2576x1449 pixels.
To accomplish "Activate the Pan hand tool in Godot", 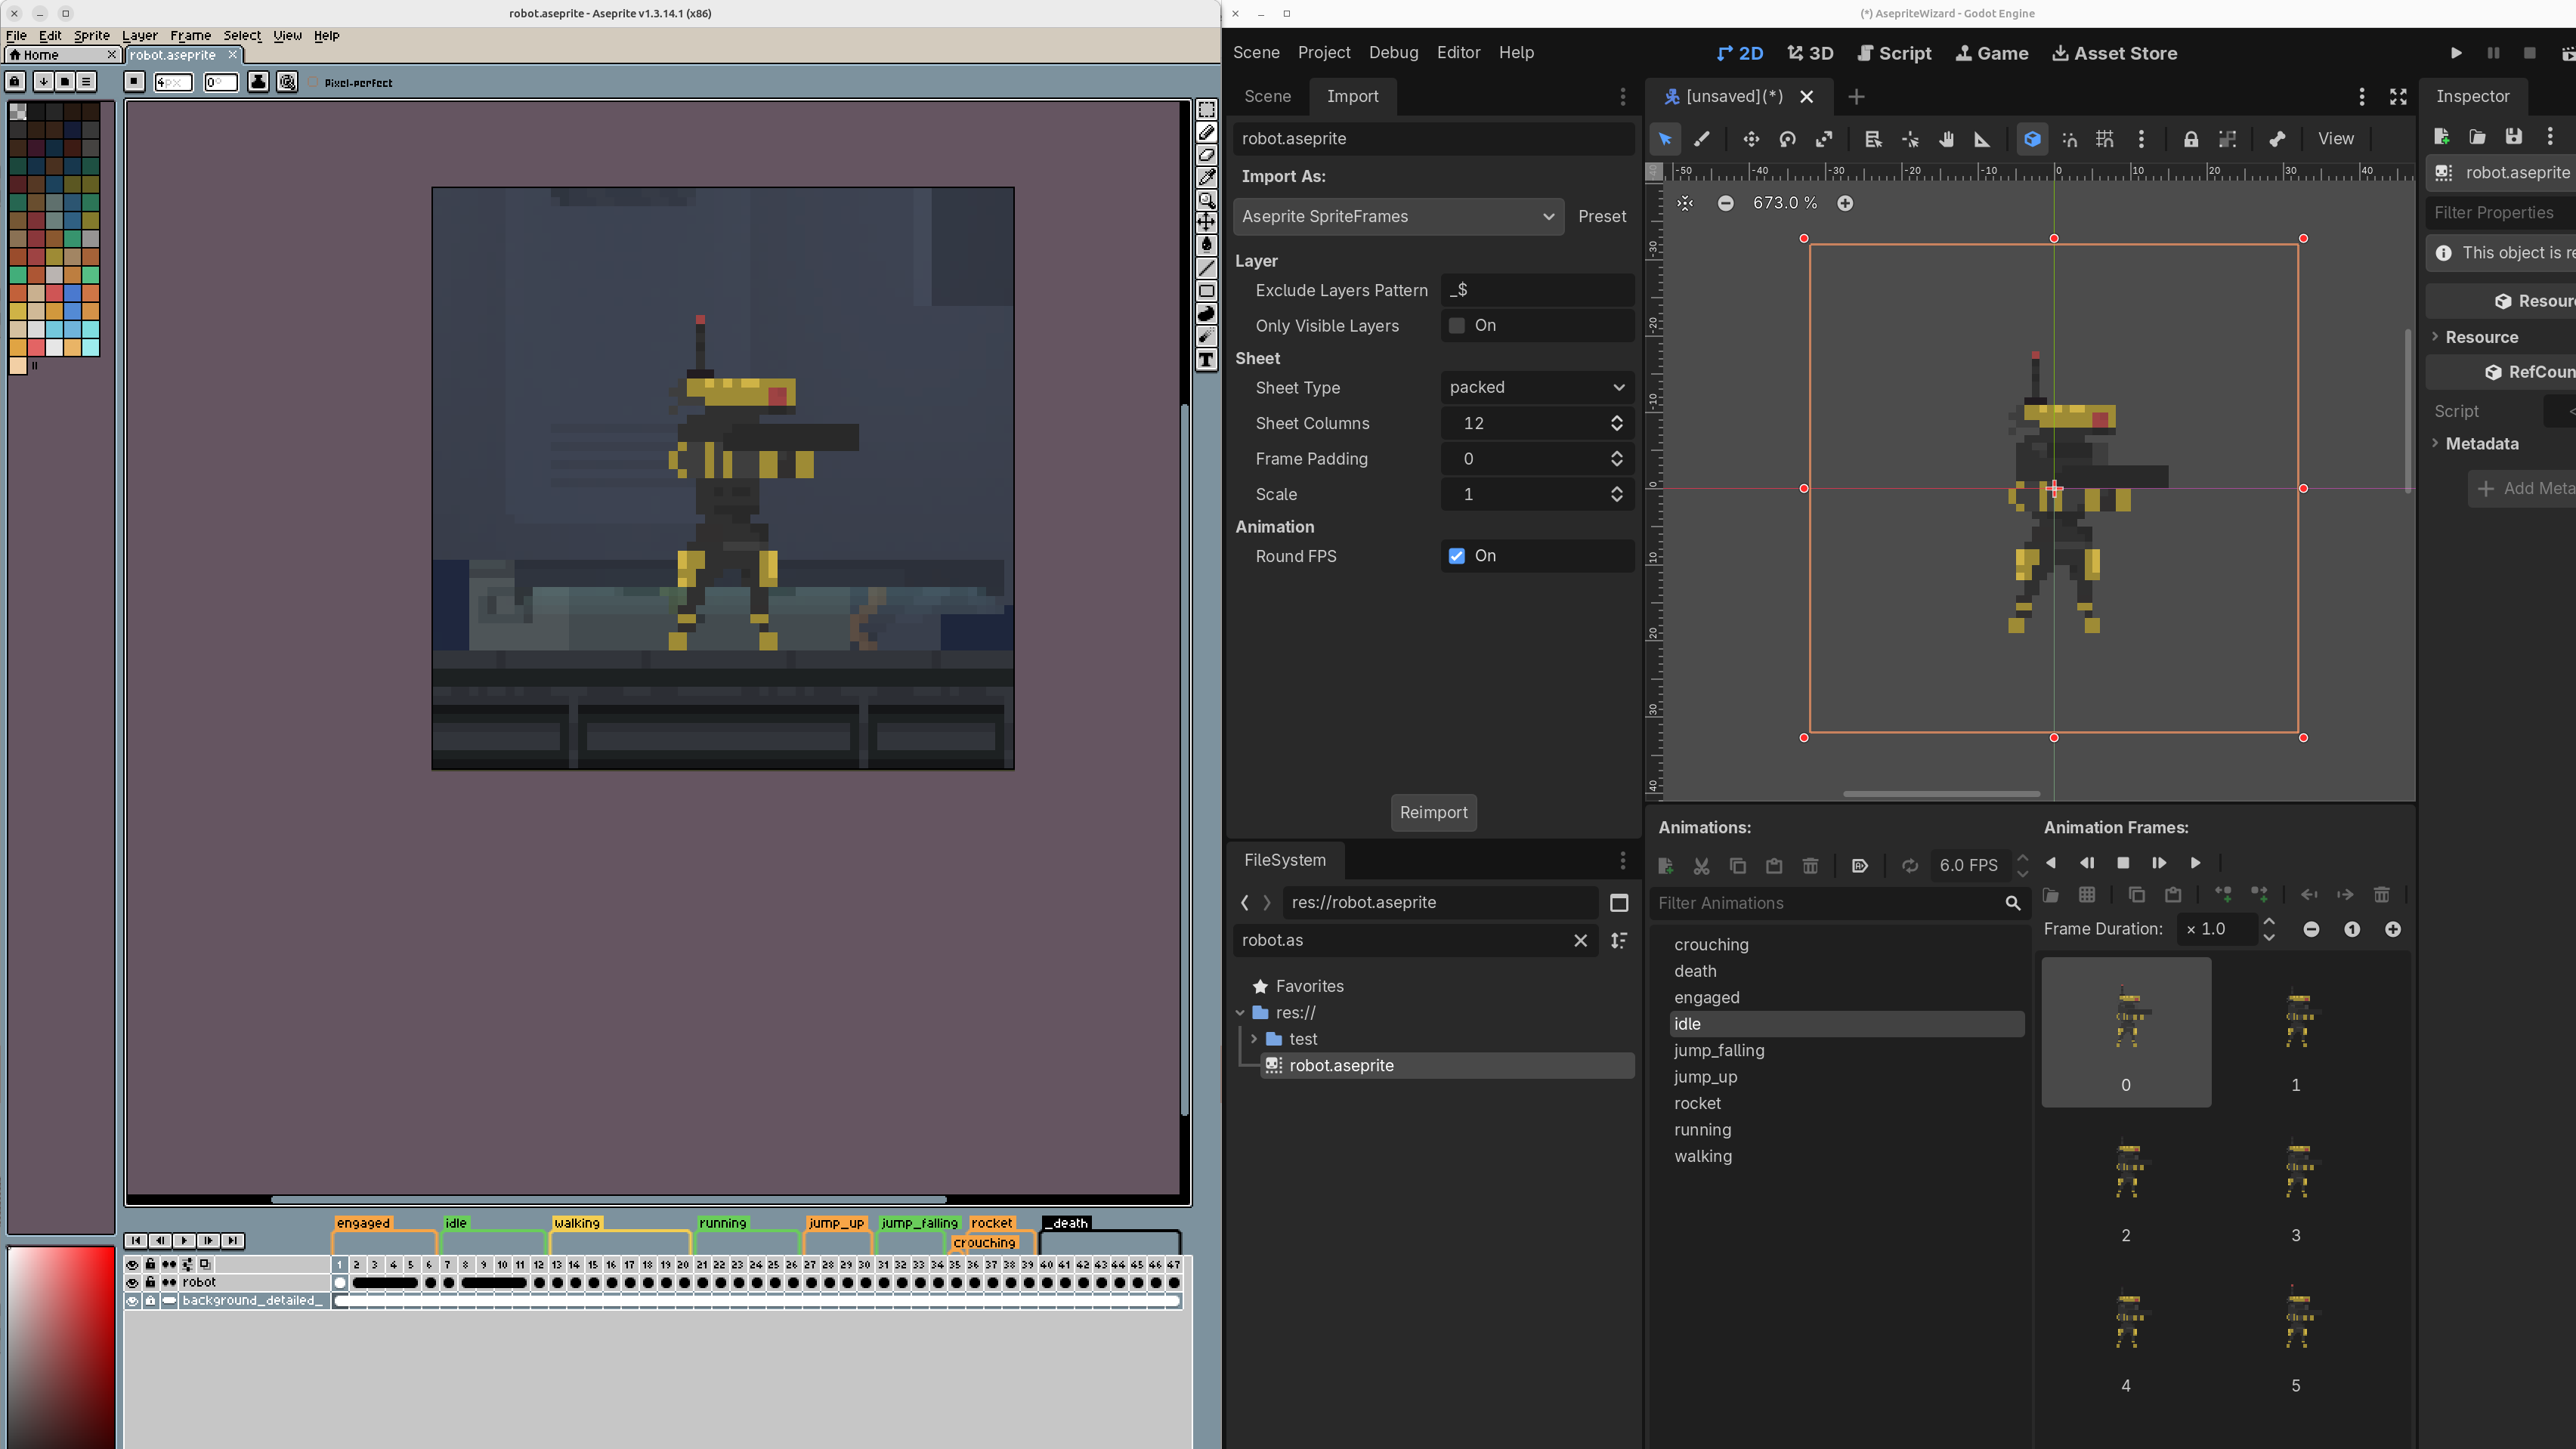I will (1946, 139).
